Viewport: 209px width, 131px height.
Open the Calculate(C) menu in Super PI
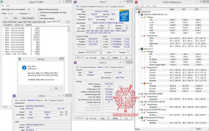pos(8,25)
